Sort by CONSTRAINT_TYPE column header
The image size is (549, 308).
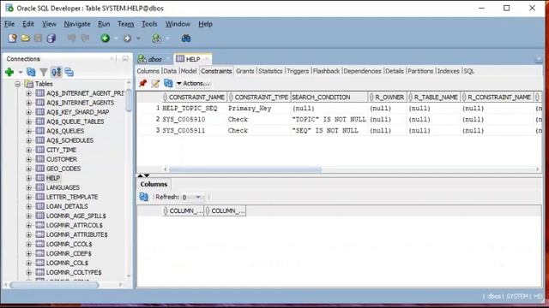(259, 97)
